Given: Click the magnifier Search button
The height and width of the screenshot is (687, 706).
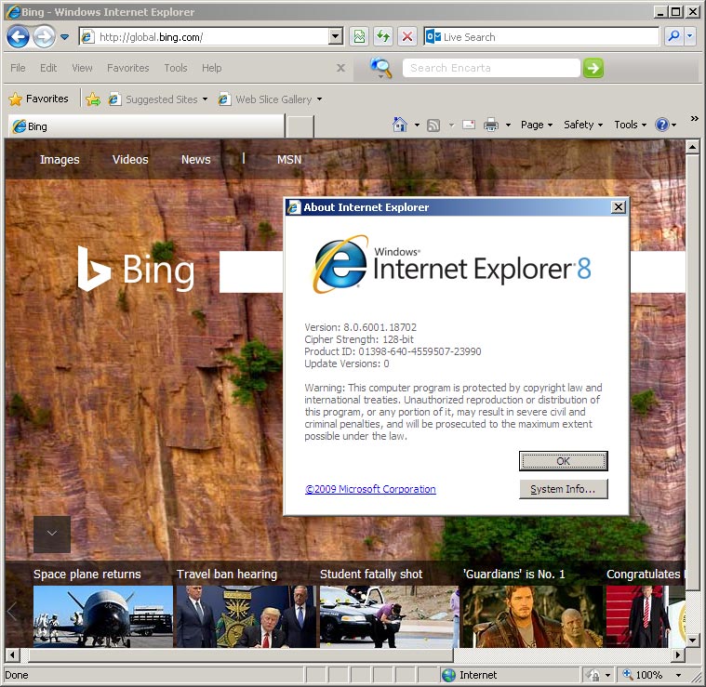Looking at the screenshot, I should (x=673, y=36).
